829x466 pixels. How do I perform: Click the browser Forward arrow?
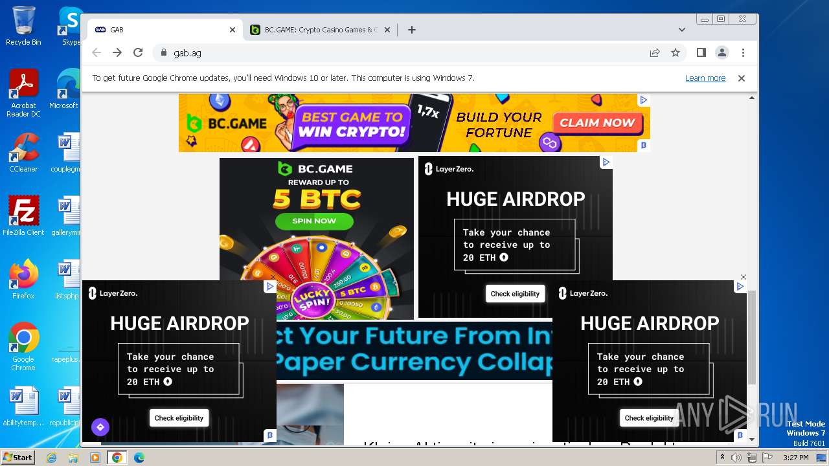[117, 52]
